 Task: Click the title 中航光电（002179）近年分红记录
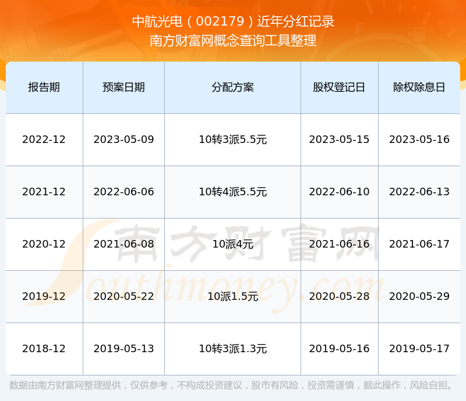(234, 22)
